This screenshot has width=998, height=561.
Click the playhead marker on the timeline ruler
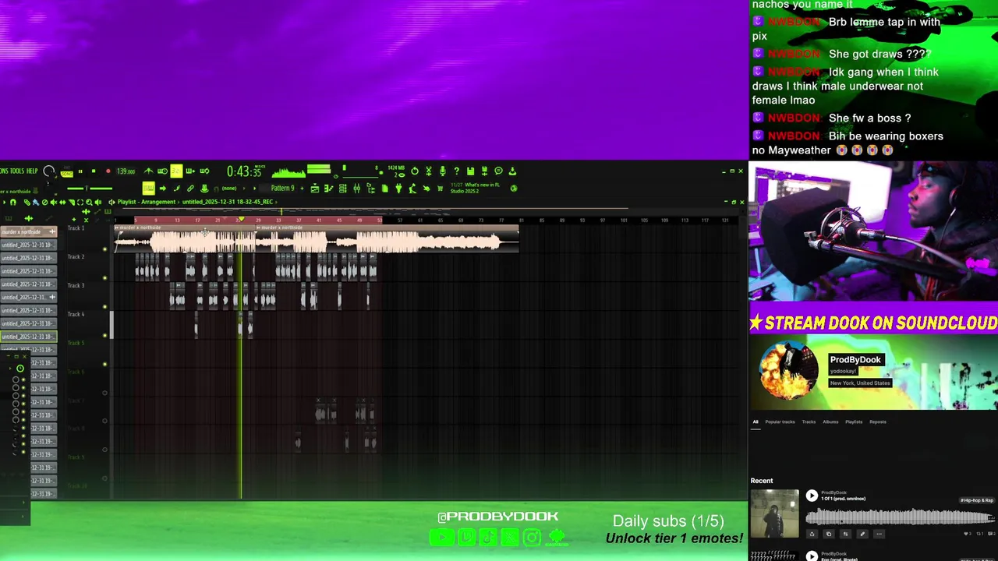click(241, 220)
